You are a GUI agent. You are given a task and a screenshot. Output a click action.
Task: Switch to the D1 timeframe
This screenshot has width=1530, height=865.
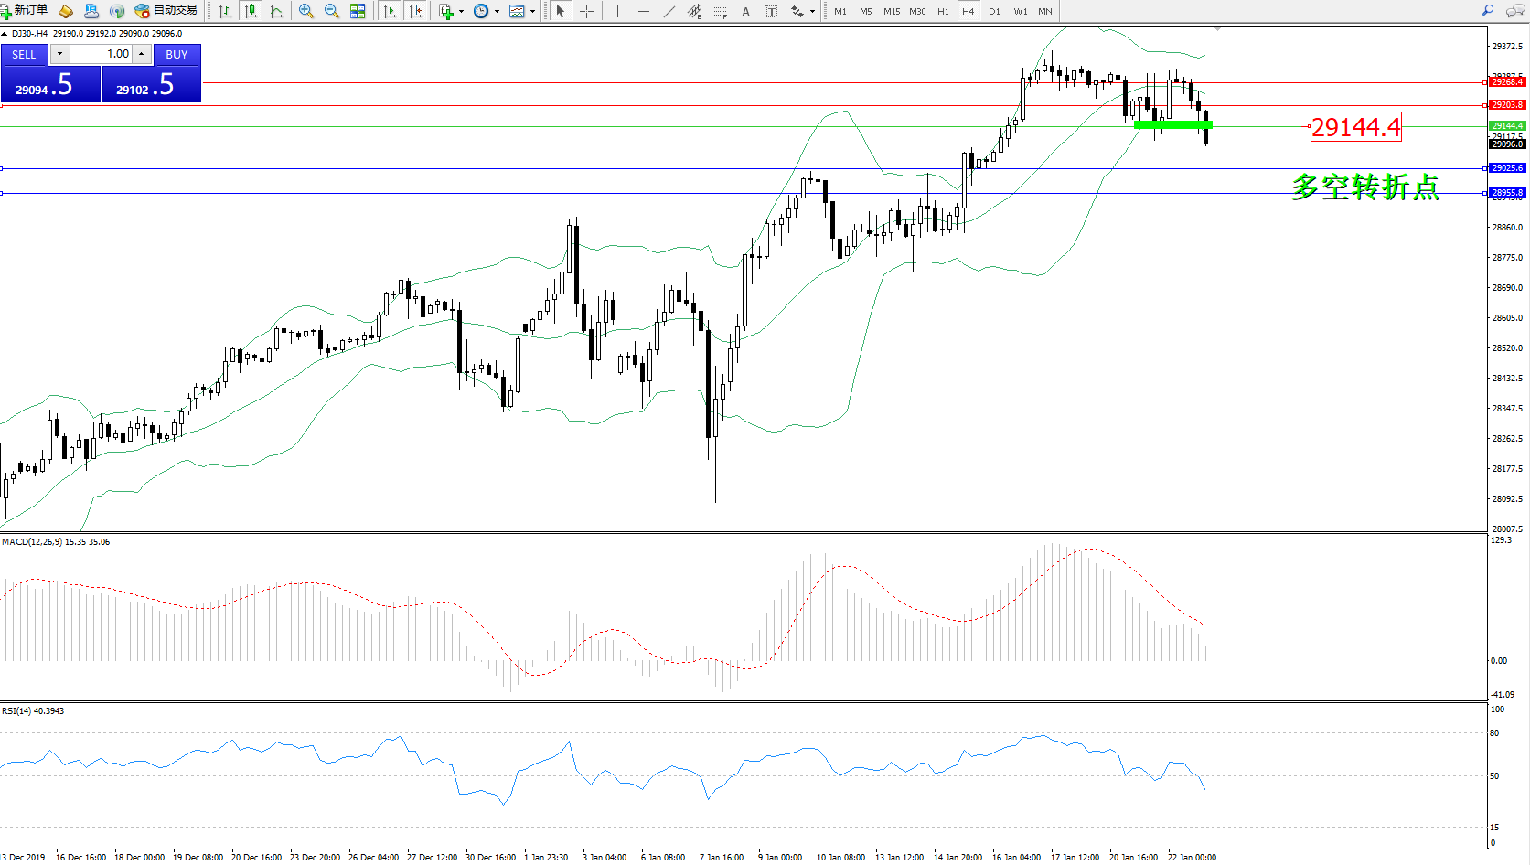994,11
